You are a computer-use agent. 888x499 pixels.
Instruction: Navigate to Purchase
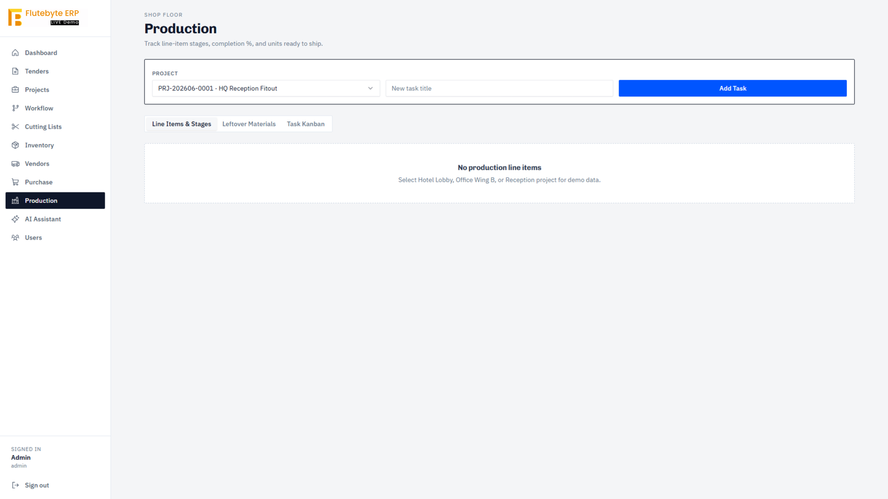pos(55,182)
